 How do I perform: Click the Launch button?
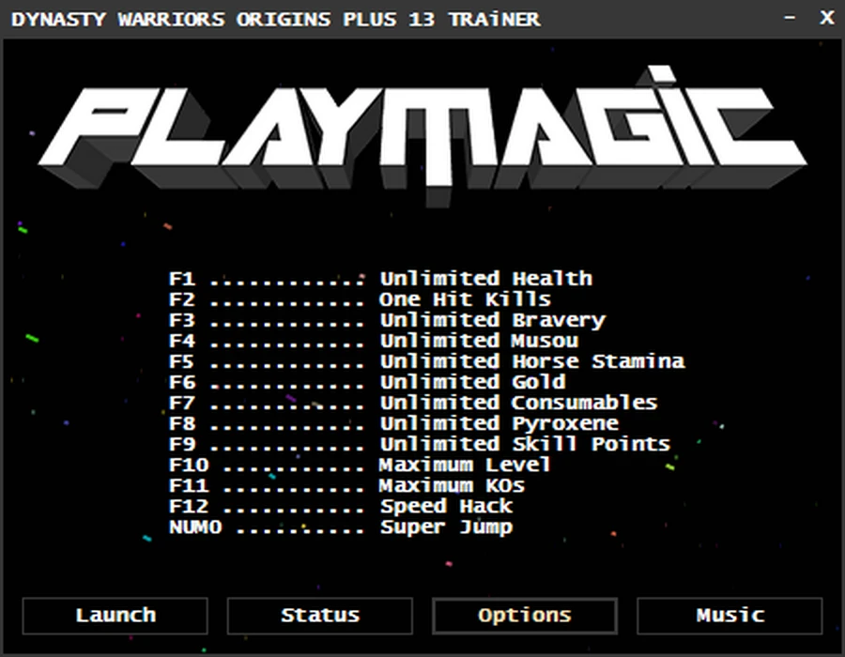[115, 616]
